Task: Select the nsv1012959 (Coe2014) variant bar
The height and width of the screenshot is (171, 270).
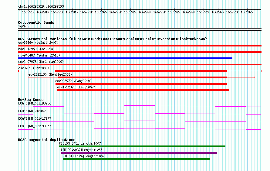Action: point(140,52)
